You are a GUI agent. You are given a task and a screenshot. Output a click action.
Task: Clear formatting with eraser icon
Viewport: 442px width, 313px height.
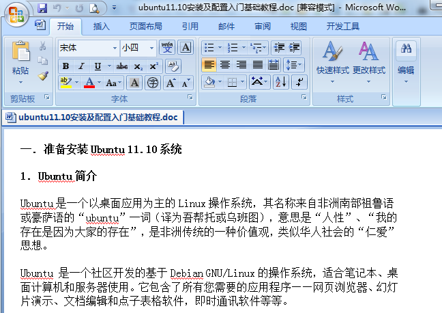[x=173, y=66]
